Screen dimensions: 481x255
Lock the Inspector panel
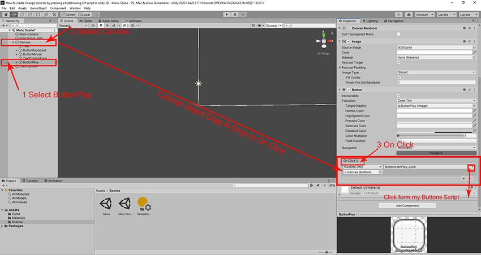coord(473,21)
